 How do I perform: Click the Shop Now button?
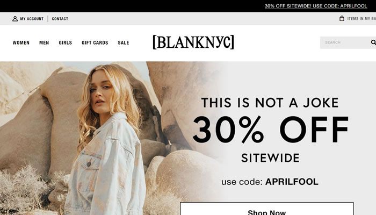pyautogui.click(x=266, y=209)
